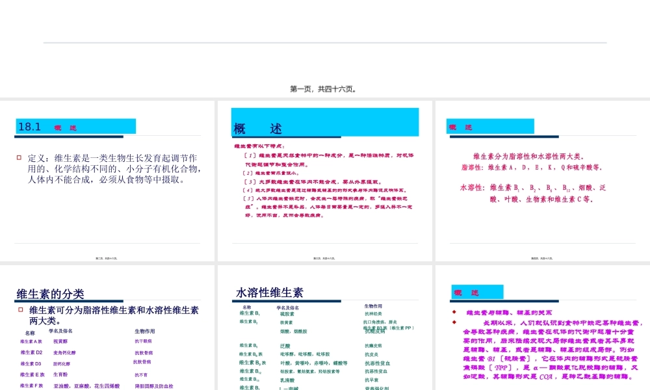This screenshot has height=390, width=650.
Task: Select the "定义：维生素是一类" definition paragraph
Action: pyautogui.click(x=112, y=168)
